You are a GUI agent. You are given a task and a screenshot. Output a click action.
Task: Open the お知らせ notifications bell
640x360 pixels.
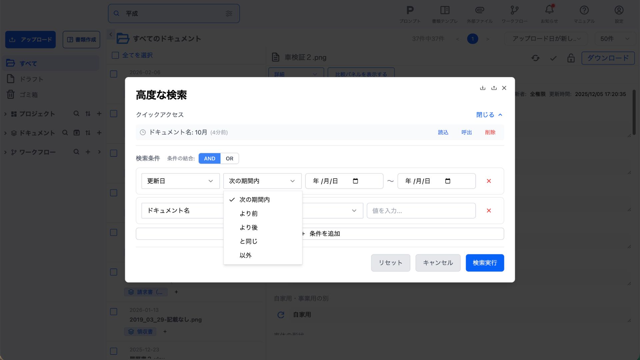tap(549, 10)
